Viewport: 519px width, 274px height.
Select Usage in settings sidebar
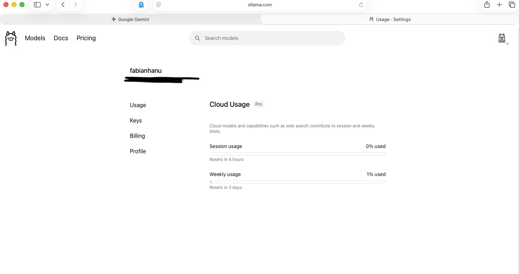click(x=138, y=105)
